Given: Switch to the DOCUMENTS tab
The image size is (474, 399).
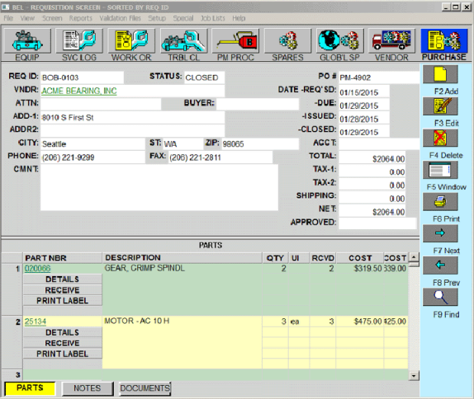Looking at the screenshot, I should (x=145, y=388).
